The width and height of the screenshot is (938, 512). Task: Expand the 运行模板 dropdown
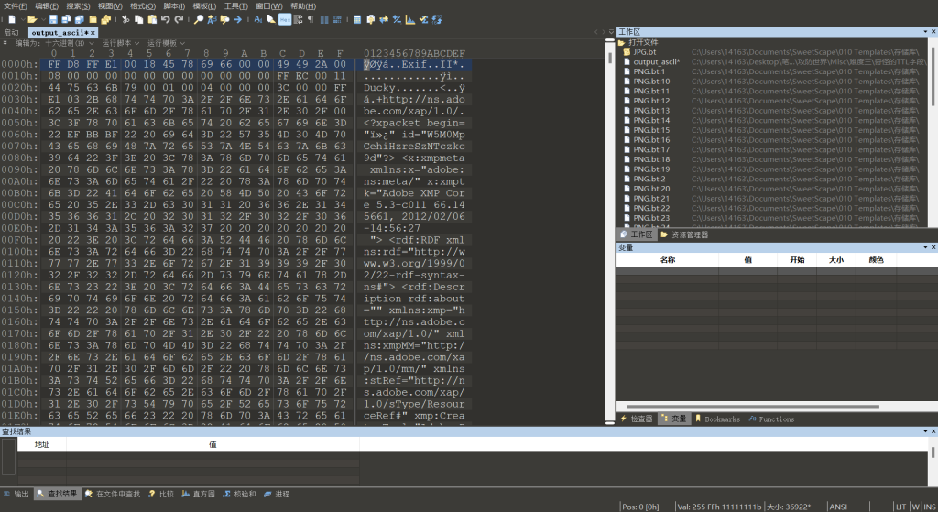(166, 43)
